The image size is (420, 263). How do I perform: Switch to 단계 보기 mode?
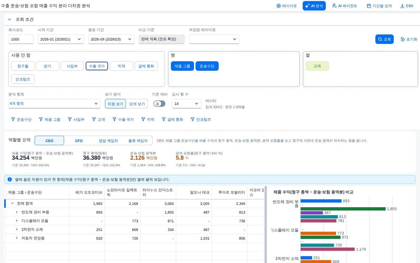[137, 104]
